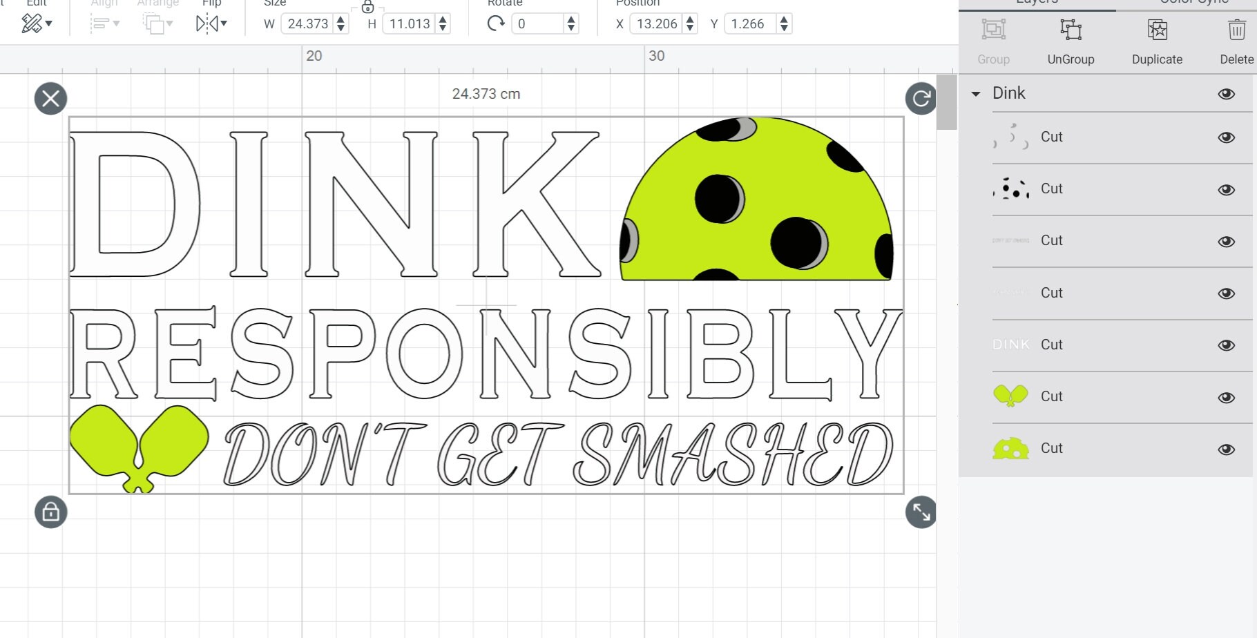Click the Rotate icon in the toolbar
Image resolution: width=1257 pixels, height=638 pixels.
pyautogui.click(x=495, y=23)
